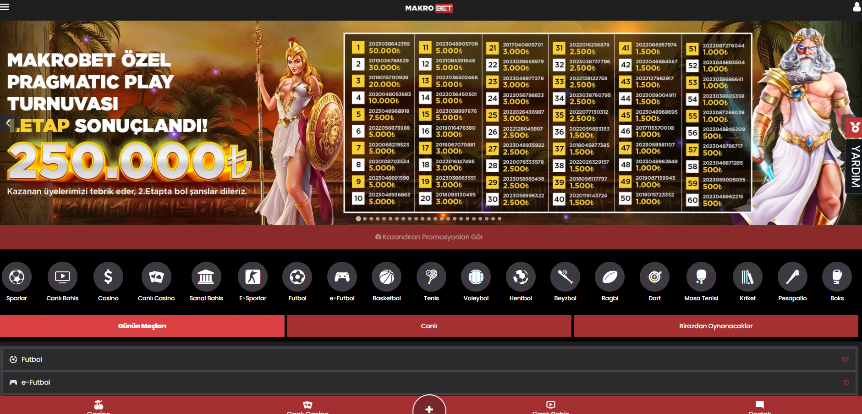Open the Birazdan Oynanacaklar tab
Image resolution: width=862 pixels, height=414 pixels.
pos(715,326)
